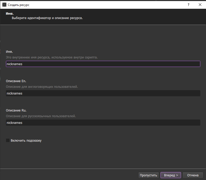
Task: Go forward with the Вперед > button
Action: tap(171, 175)
